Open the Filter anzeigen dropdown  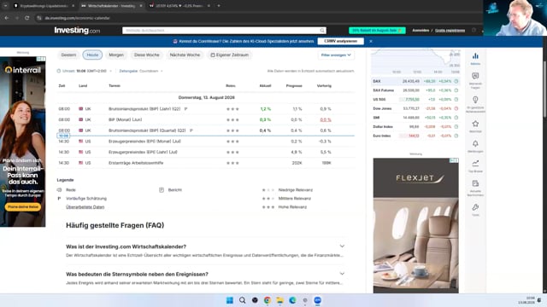[x=336, y=55]
